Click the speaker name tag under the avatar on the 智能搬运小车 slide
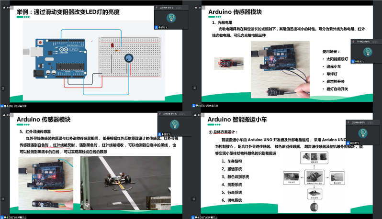This screenshot has width=382, height=219. (353, 143)
